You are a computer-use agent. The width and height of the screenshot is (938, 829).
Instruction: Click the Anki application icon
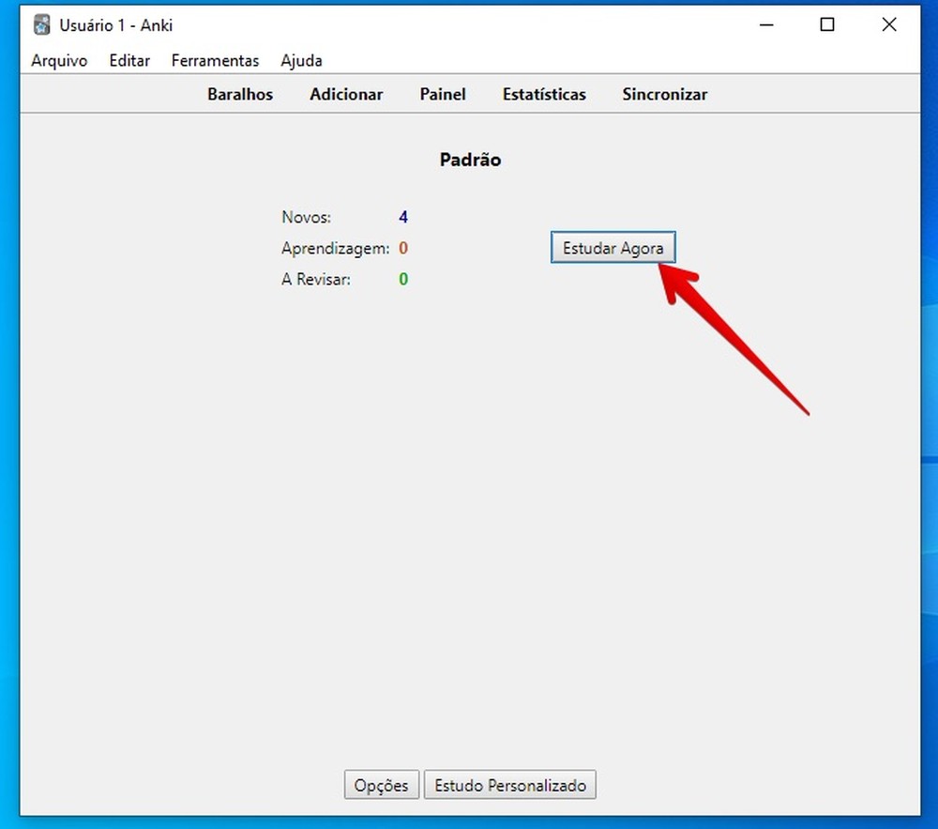(x=40, y=24)
